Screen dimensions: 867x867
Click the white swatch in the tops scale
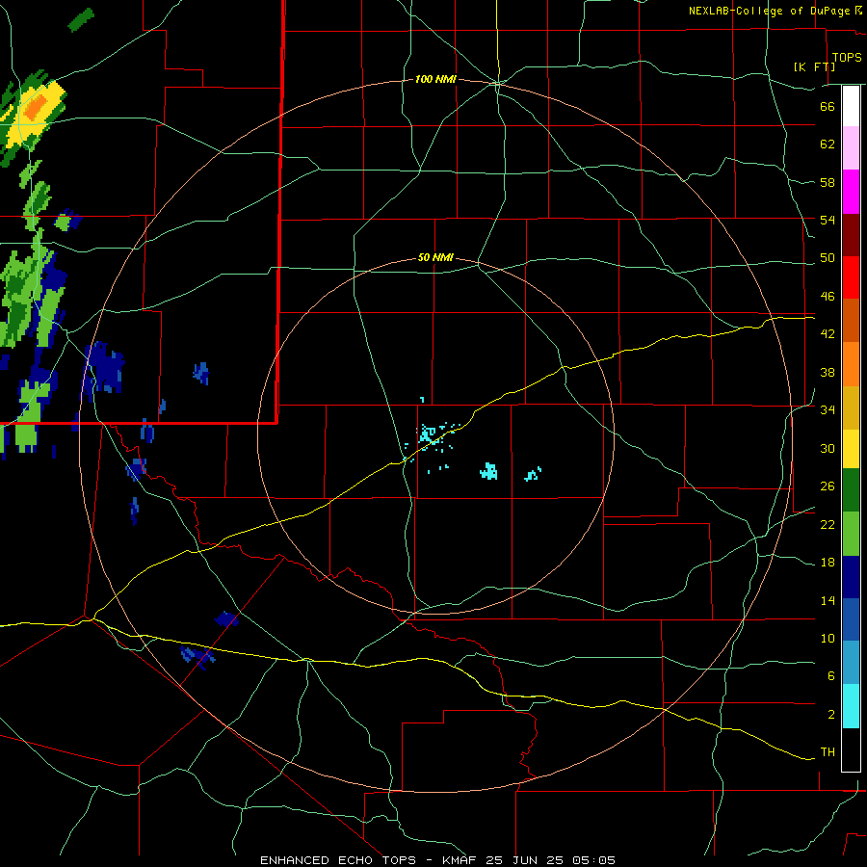tap(851, 106)
